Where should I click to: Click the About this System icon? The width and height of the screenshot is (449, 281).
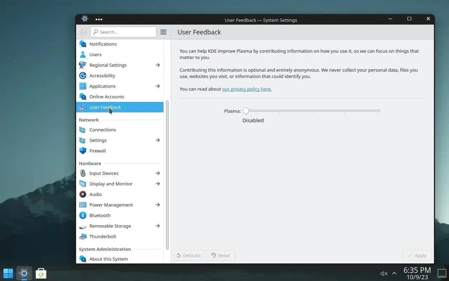click(83, 259)
